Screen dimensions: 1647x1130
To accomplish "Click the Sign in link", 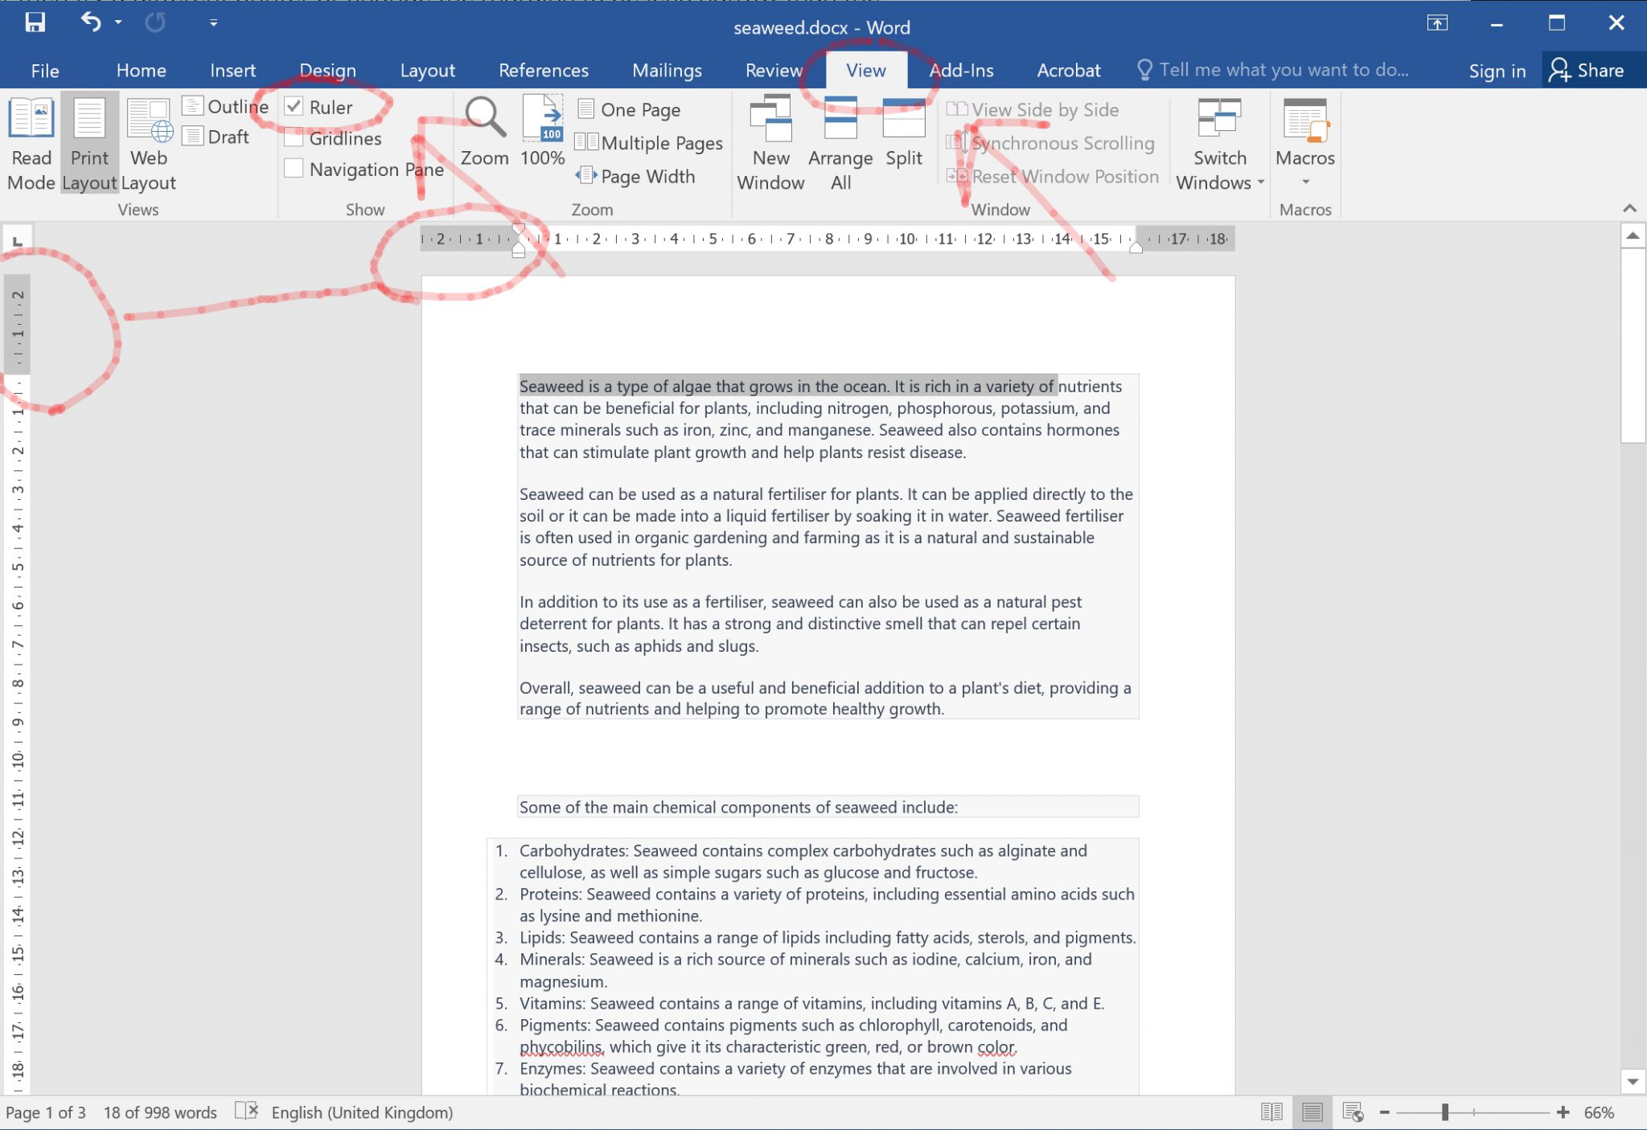I will (x=1497, y=70).
